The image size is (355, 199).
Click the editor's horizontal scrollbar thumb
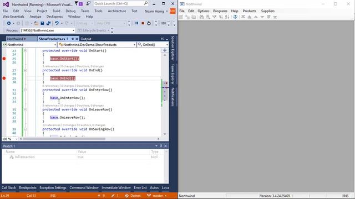[64, 139]
